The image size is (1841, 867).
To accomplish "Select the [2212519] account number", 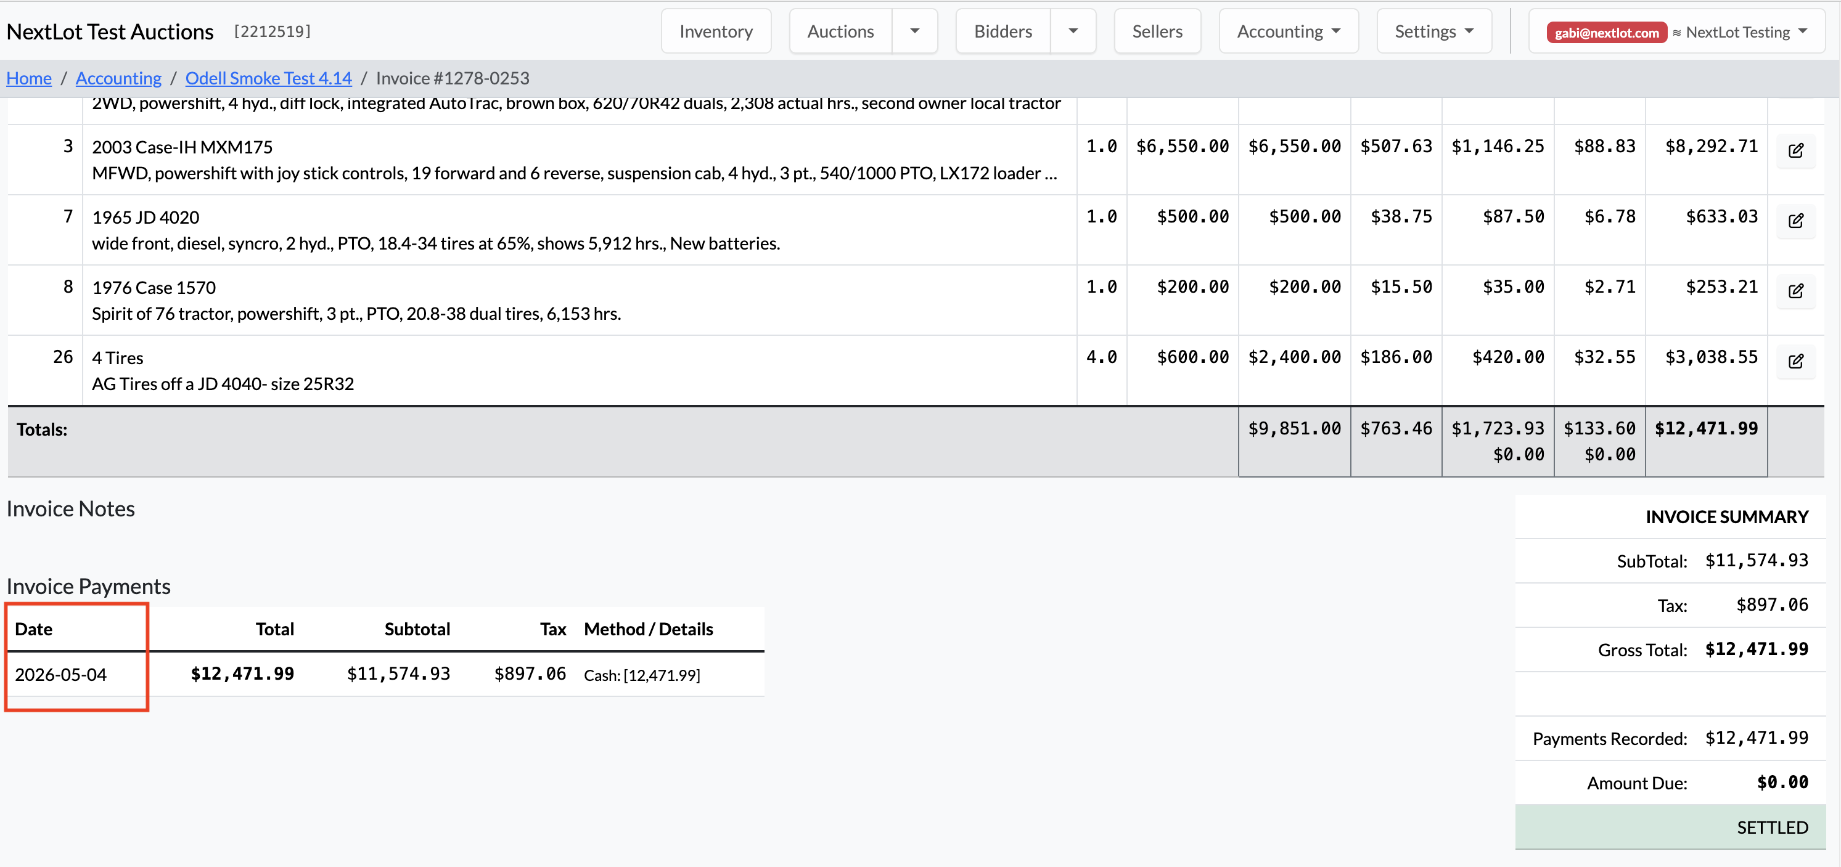I will [273, 31].
